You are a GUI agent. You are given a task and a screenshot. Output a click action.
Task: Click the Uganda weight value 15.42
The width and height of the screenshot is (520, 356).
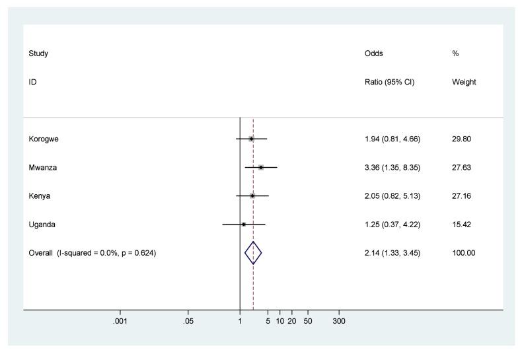click(462, 225)
